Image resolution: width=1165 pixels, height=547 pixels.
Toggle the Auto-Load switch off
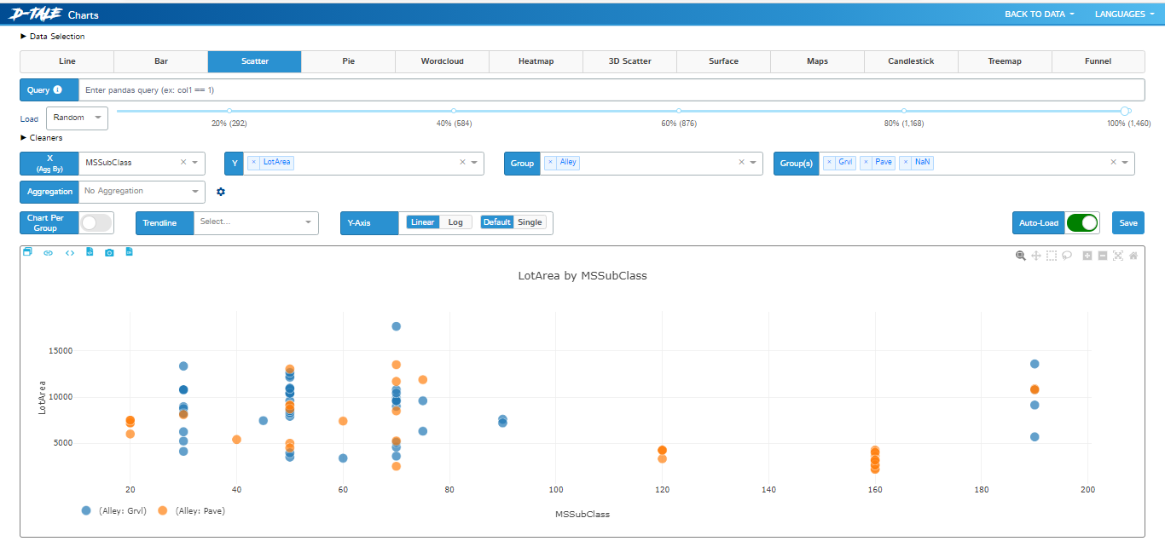click(1082, 222)
